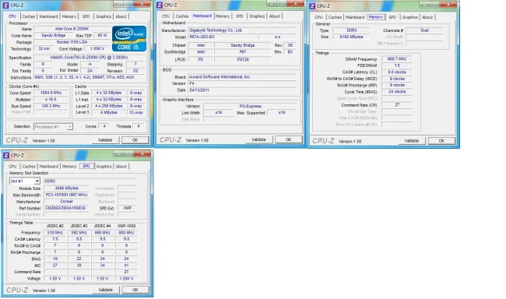Viewport: 506px width, 299px height.
Task: Open Graphics tab in the CPU window
Action: tap(104, 16)
